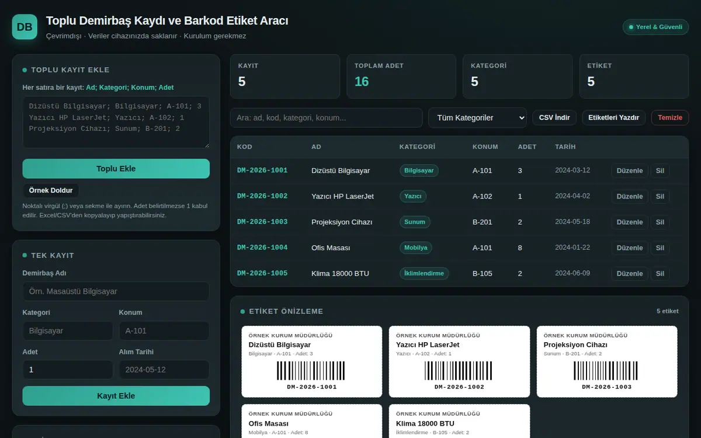
Task: Download the CSV with CSV İndir
Action: tap(554, 117)
